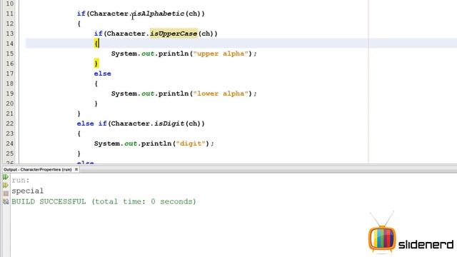Click the isAlphabetic method name

[x=159, y=14]
